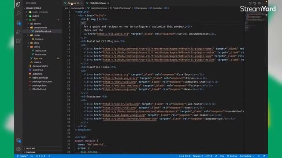The width and height of the screenshot is (282, 158).
Task: Click the forum.vuejs.org link on line 19
Action: pos(120,78)
